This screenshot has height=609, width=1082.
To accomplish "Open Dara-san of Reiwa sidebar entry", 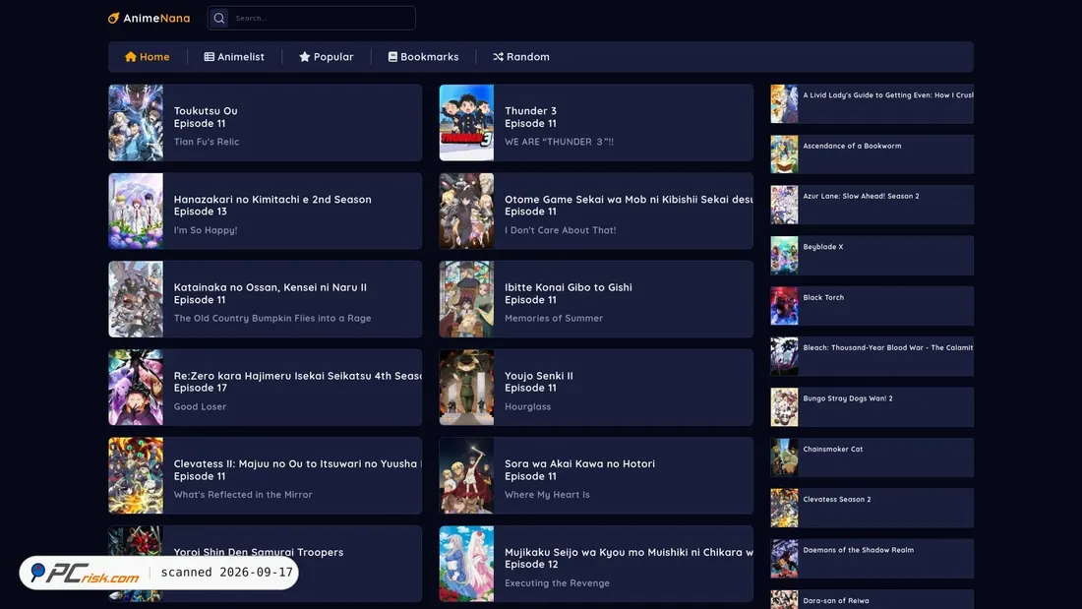I will 872,599.
